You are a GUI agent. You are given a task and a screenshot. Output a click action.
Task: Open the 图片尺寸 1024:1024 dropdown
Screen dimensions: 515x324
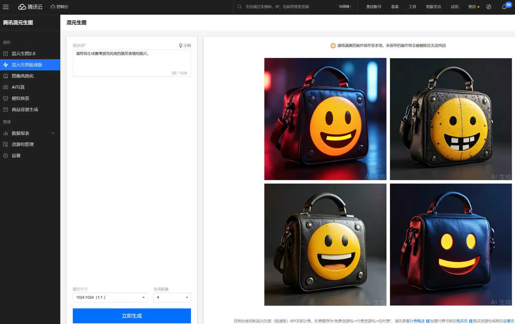tap(110, 297)
